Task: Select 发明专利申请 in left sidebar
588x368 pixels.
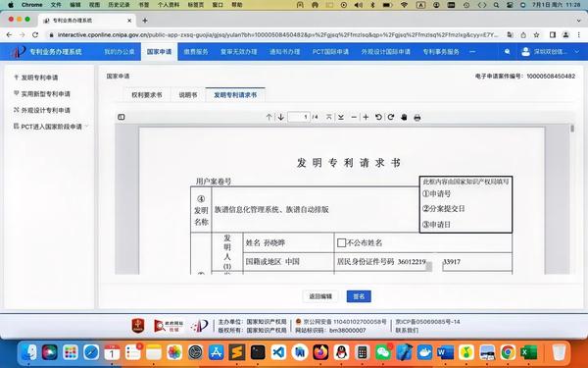Action: tap(39, 78)
